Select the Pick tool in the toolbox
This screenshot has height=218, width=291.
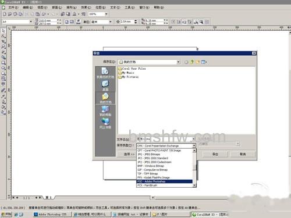tap(3, 31)
